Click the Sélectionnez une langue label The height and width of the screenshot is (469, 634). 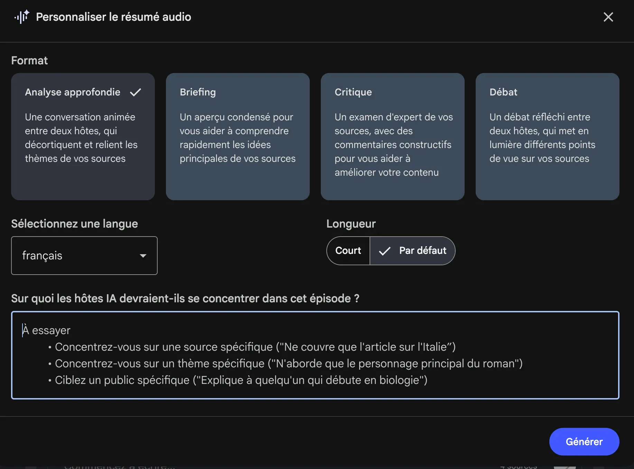(74, 224)
